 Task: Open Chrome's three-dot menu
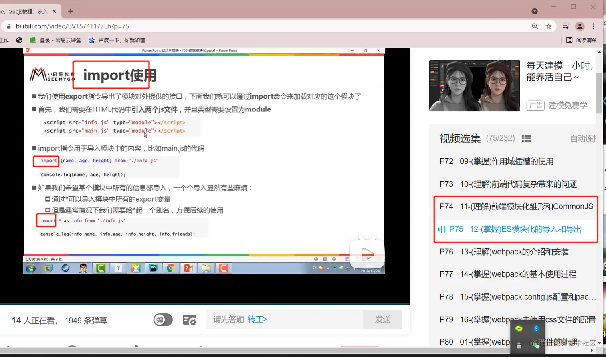(594, 26)
